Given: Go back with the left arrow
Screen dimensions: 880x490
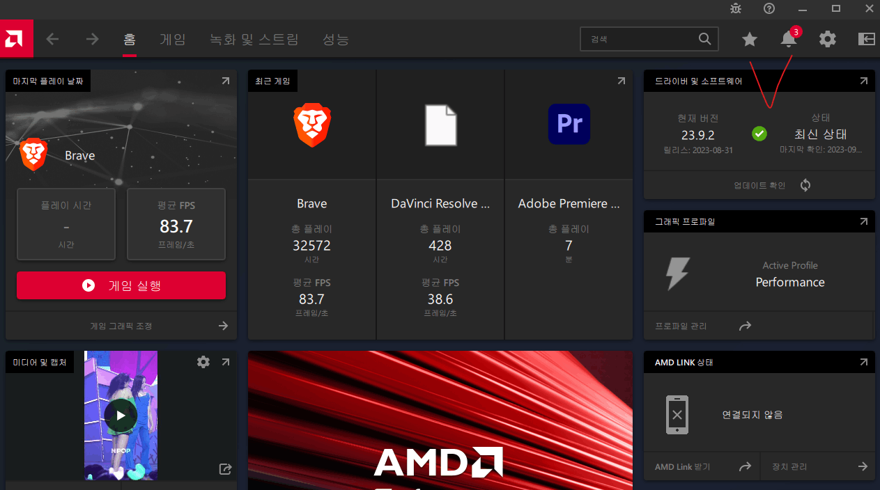Looking at the screenshot, I should pos(53,39).
